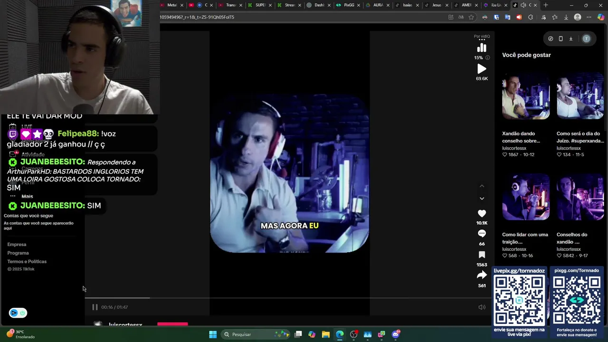Open browser settings three-dot menu
The image size is (608, 342).
pyautogui.click(x=589, y=17)
